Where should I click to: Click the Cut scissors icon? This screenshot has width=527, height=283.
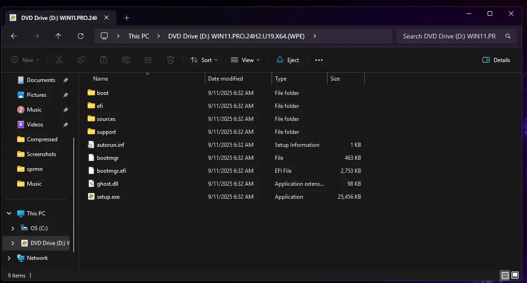click(59, 60)
